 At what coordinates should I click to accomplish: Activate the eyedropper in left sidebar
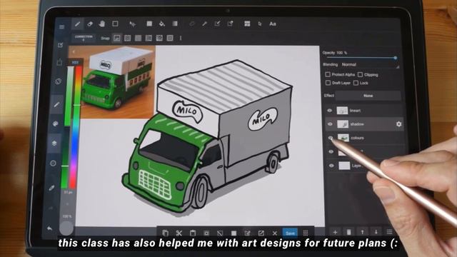tap(52, 188)
